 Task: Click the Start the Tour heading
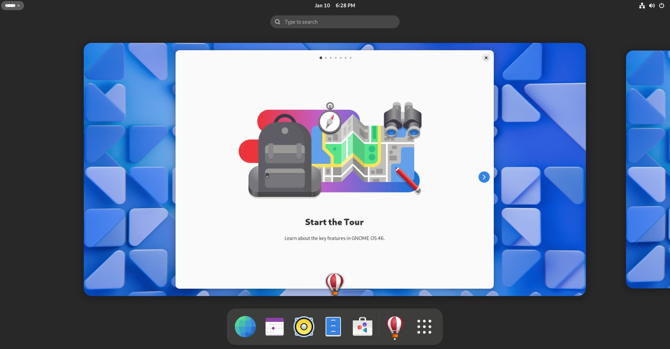[334, 222]
